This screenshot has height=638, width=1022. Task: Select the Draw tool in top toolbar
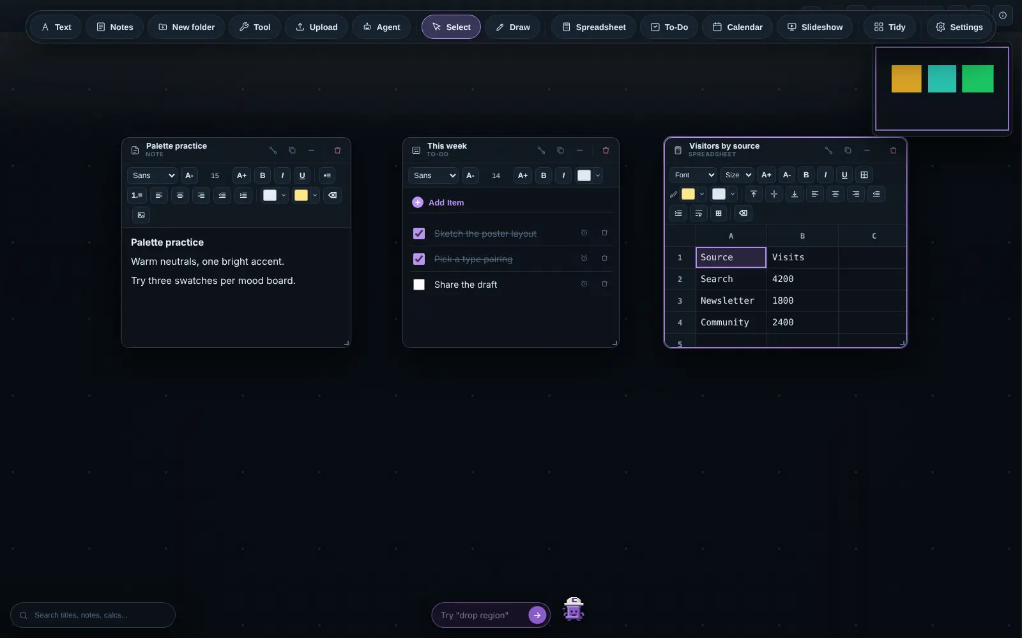513,27
